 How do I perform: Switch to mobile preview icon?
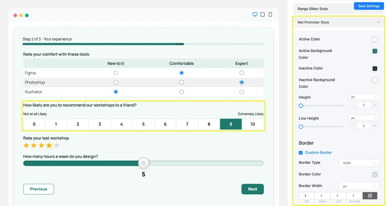tap(270, 14)
